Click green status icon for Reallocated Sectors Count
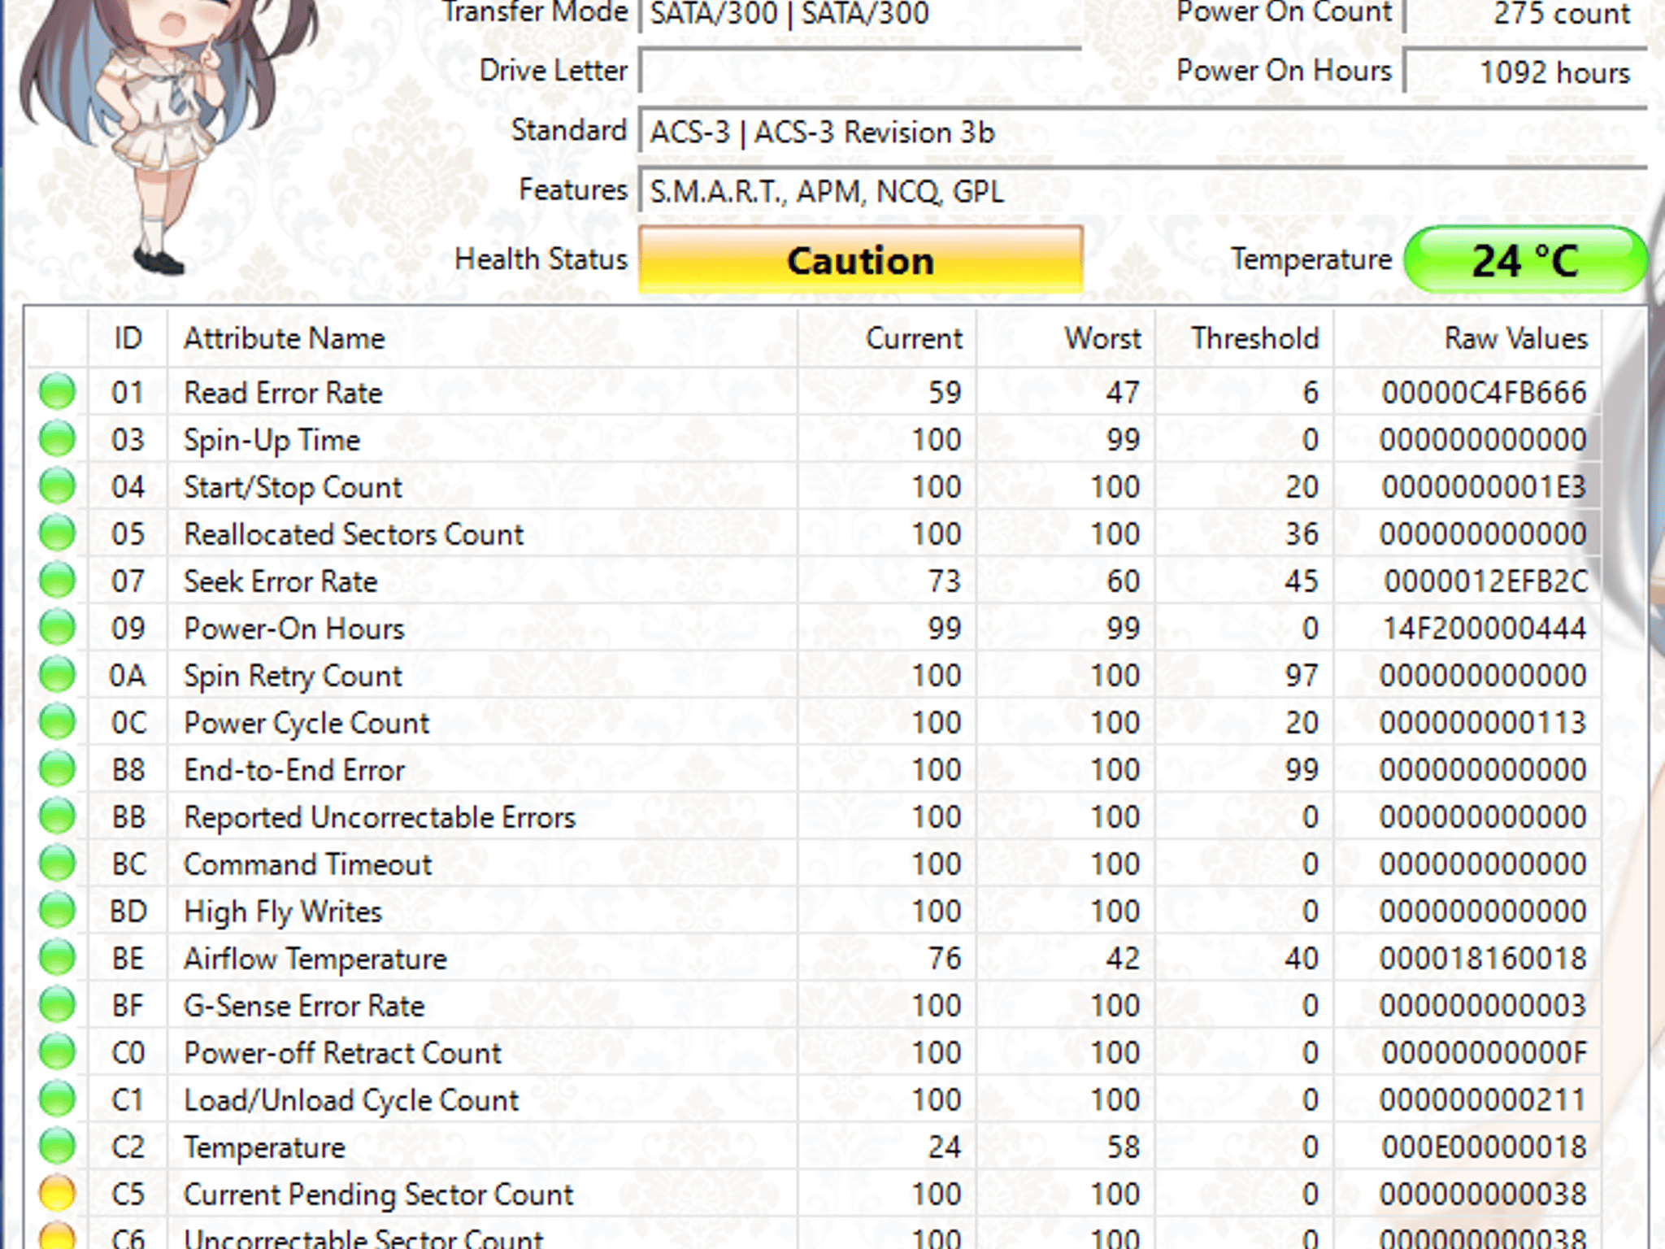This screenshot has width=1665, height=1249. [58, 533]
